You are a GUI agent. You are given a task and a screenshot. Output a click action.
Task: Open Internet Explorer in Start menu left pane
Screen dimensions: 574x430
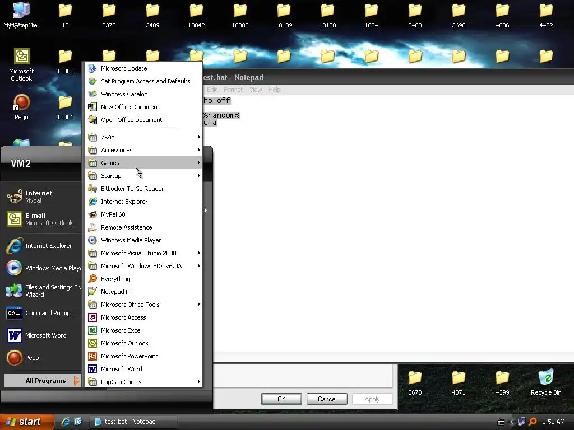(x=43, y=246)
